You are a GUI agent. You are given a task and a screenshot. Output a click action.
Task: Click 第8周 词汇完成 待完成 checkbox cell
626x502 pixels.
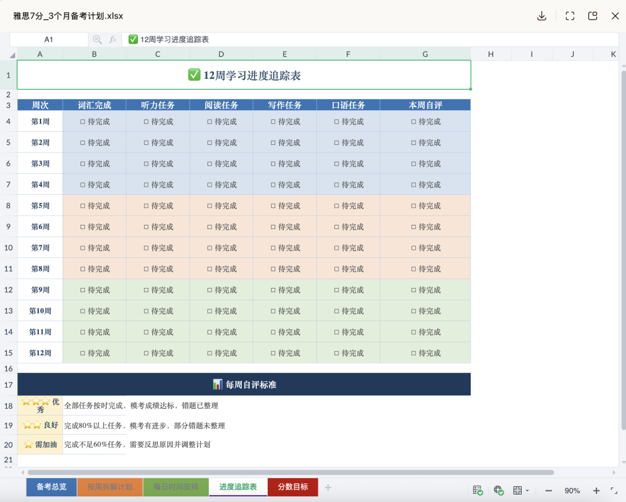(x=94, y=269)
